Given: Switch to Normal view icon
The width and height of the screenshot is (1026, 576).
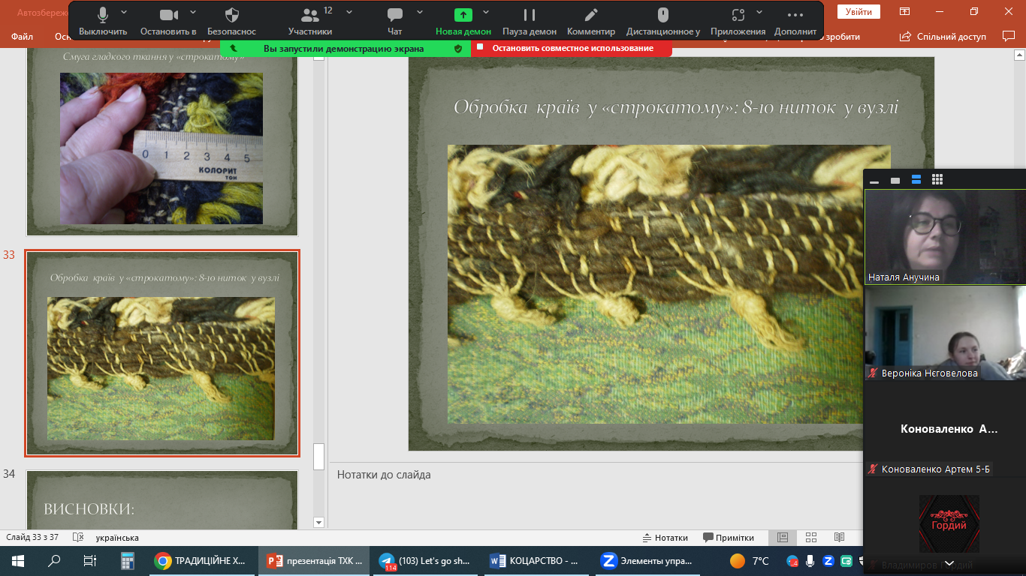Looking at the screenshot, I should pos(782,538).
